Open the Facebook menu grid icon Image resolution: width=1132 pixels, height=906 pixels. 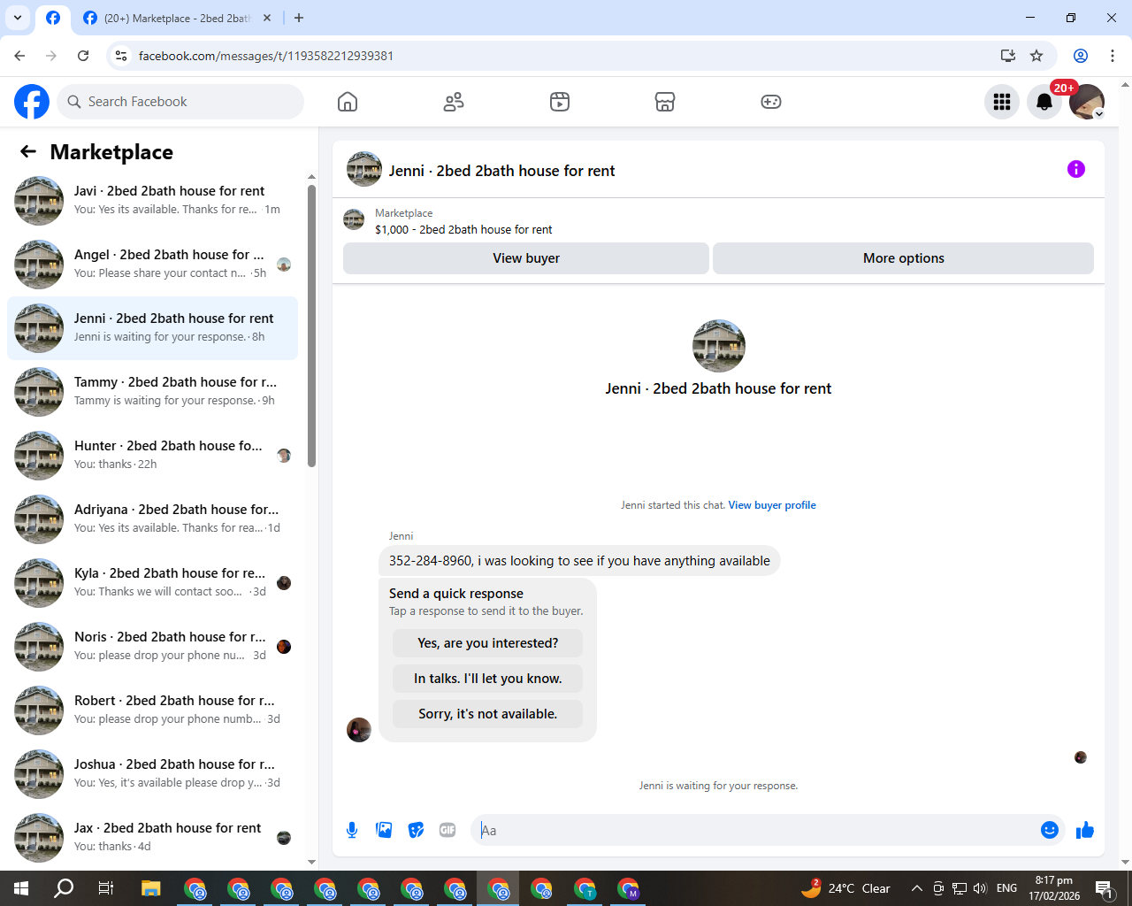[1002, 102]
